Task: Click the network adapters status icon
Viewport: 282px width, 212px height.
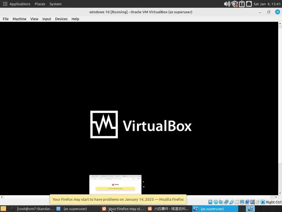Action: click(x=226, y=202)
